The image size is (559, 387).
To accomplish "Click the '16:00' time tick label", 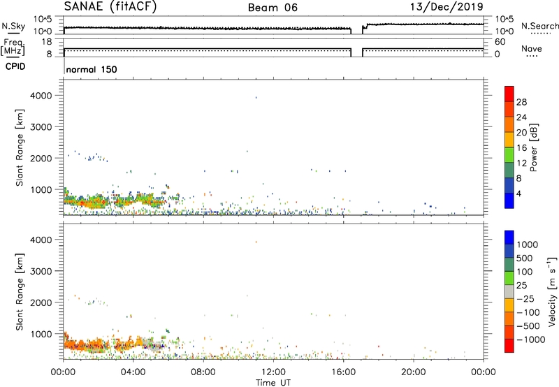I will coord(343,372).
